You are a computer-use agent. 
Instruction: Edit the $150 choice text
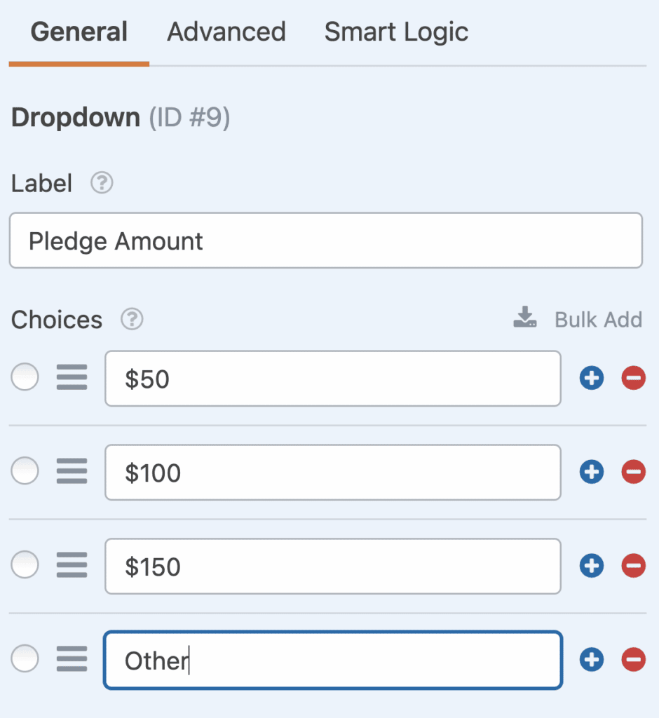pyautogui.click(x=332, y=566)
